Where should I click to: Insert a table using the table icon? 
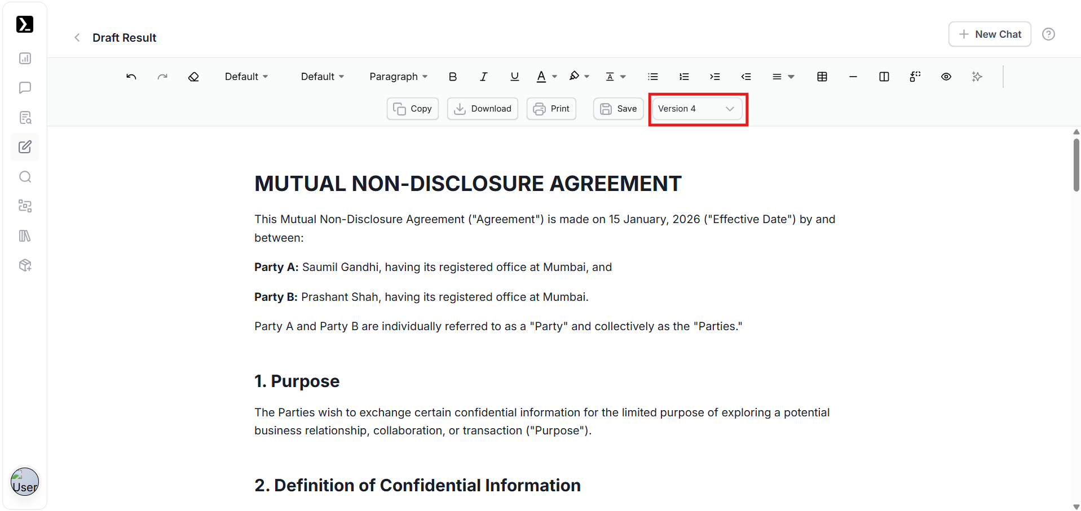[822, 77]
